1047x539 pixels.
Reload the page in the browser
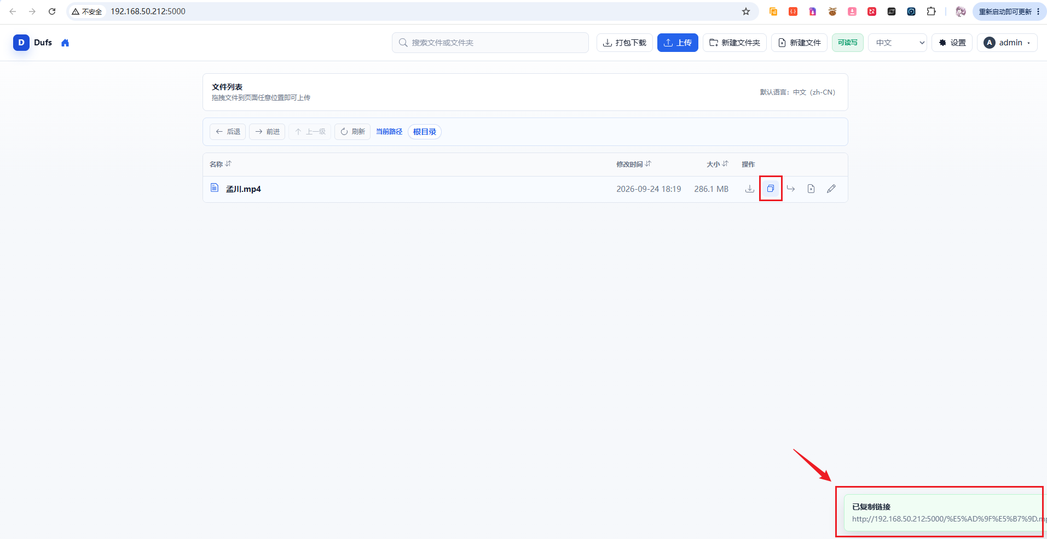(52, 11)
